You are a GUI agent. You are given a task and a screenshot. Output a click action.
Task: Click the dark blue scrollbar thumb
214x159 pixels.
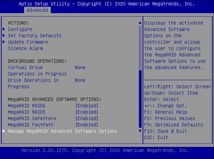click(x=140, y=99)
